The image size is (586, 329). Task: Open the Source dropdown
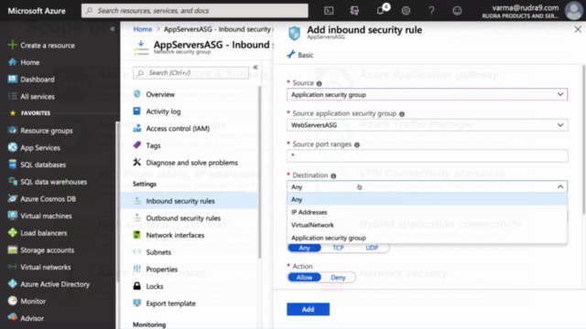428,94
